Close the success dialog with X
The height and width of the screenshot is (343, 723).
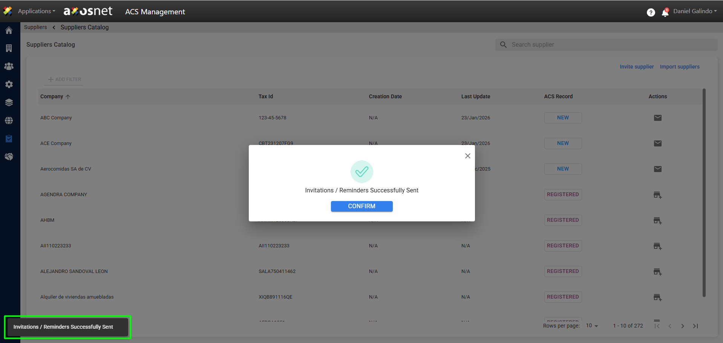[467, 156]
